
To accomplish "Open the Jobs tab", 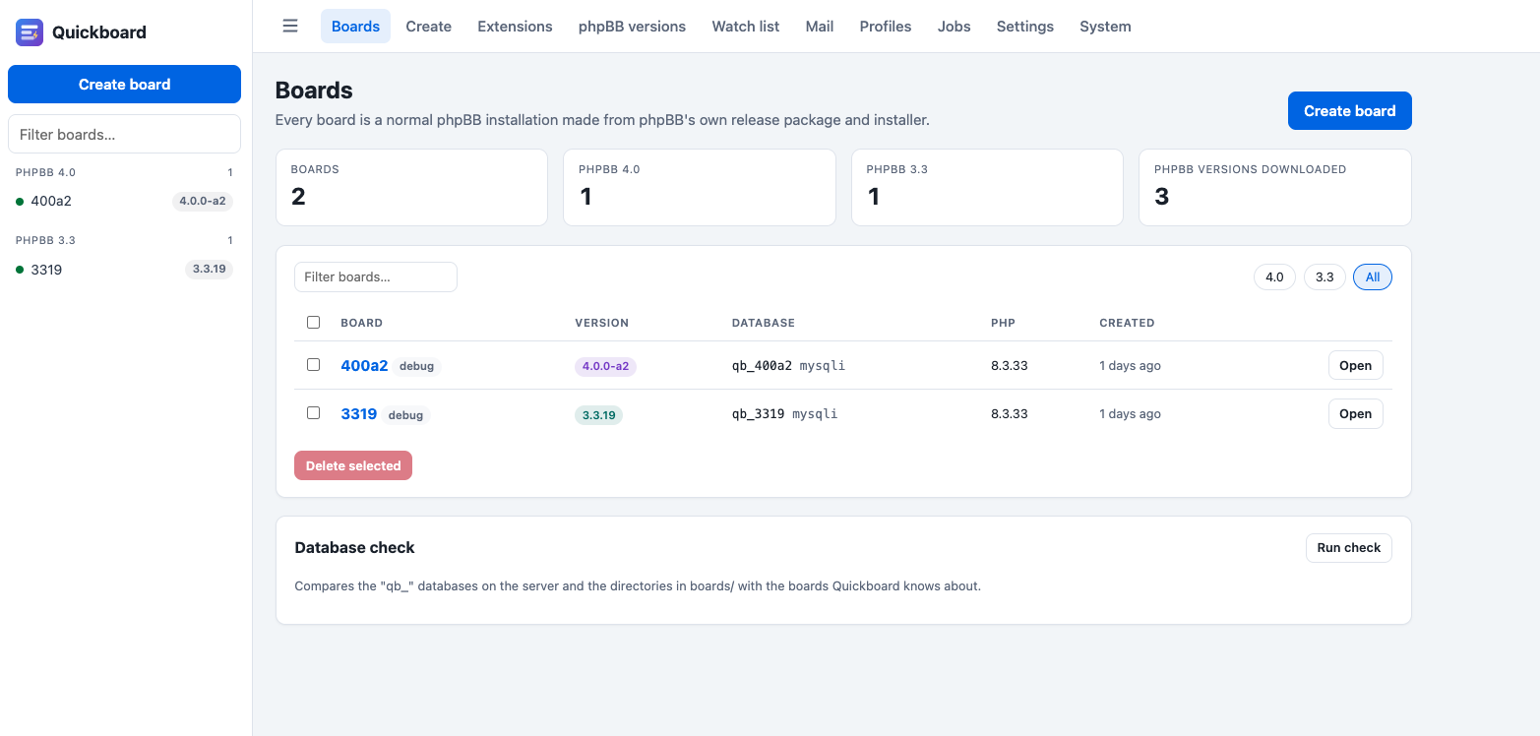I will (955, 27).
